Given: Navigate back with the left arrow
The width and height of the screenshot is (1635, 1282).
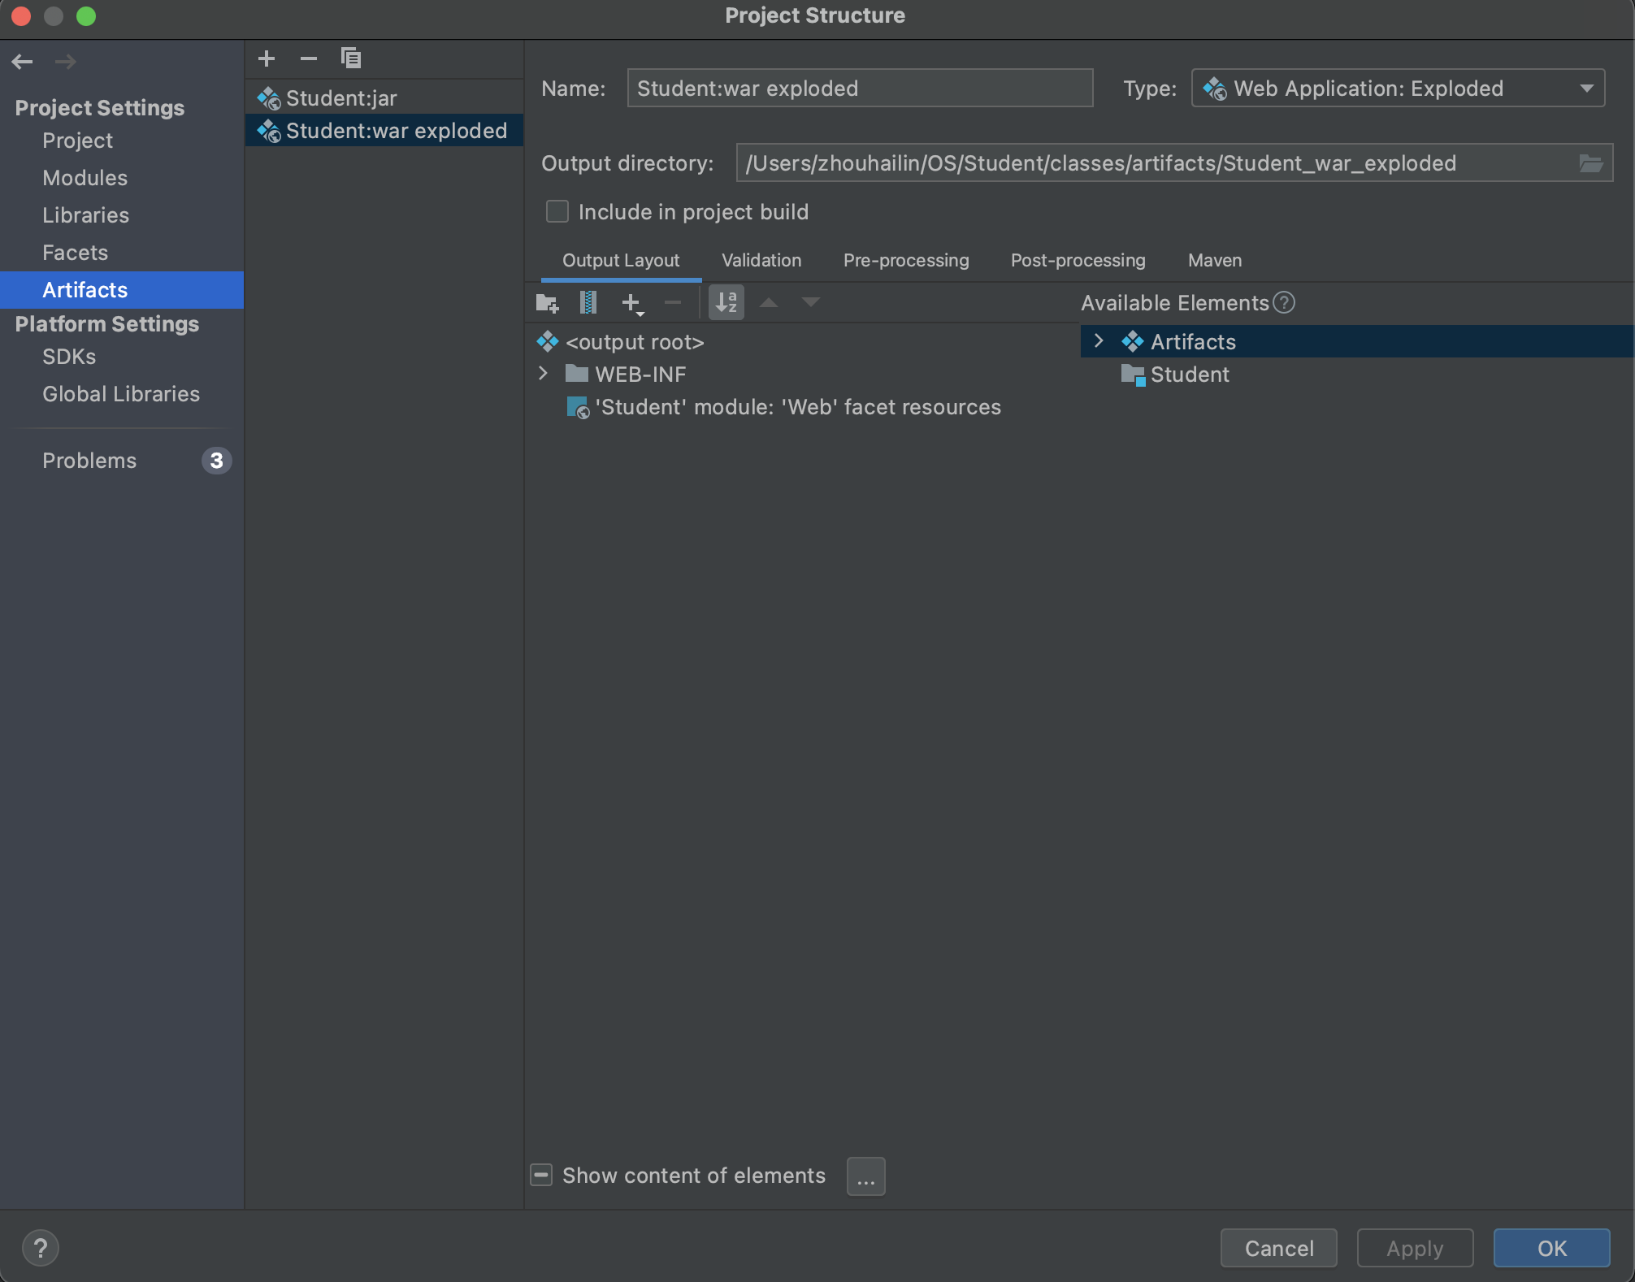Looking at the screenshot, I should click(x=23, y=62).
